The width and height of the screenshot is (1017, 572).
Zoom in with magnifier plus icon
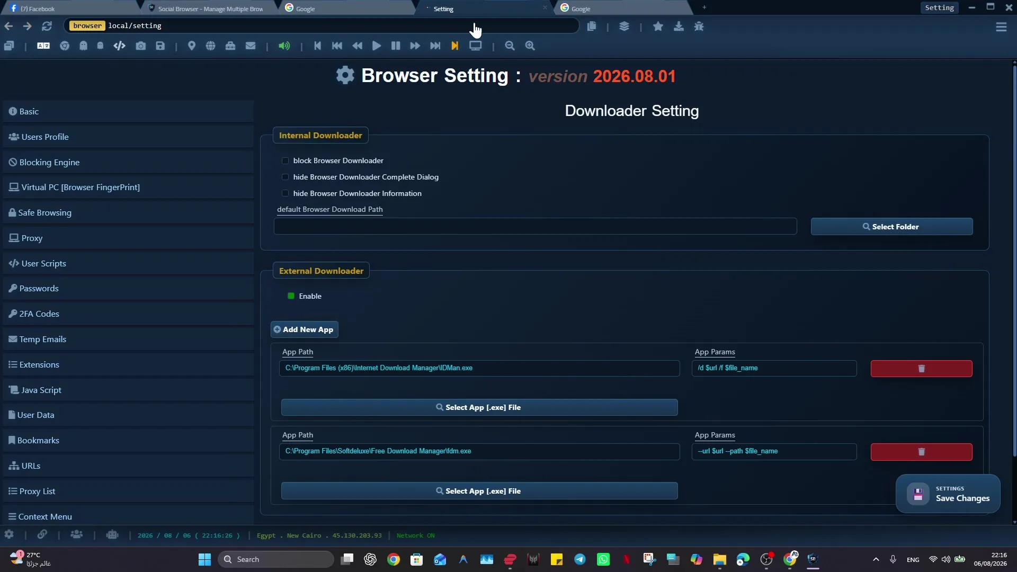click(530, 46)
